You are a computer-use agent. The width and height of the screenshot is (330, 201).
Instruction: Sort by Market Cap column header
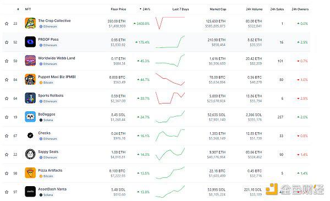coord(218,9)
